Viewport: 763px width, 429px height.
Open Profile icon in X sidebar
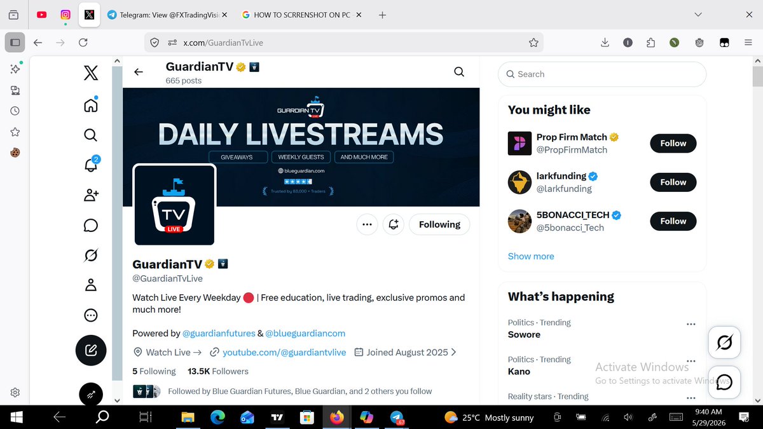tap(91, 285)
